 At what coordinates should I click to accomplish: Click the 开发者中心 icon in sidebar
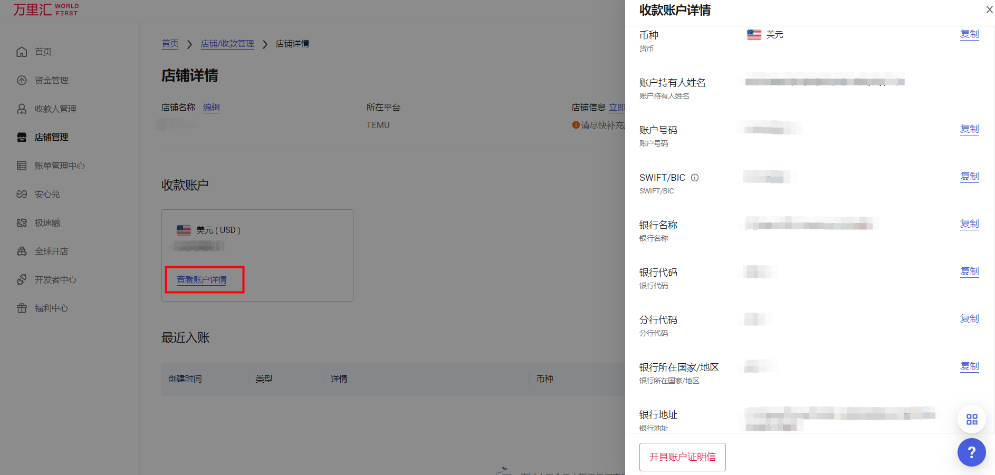(x=22, y=279)
